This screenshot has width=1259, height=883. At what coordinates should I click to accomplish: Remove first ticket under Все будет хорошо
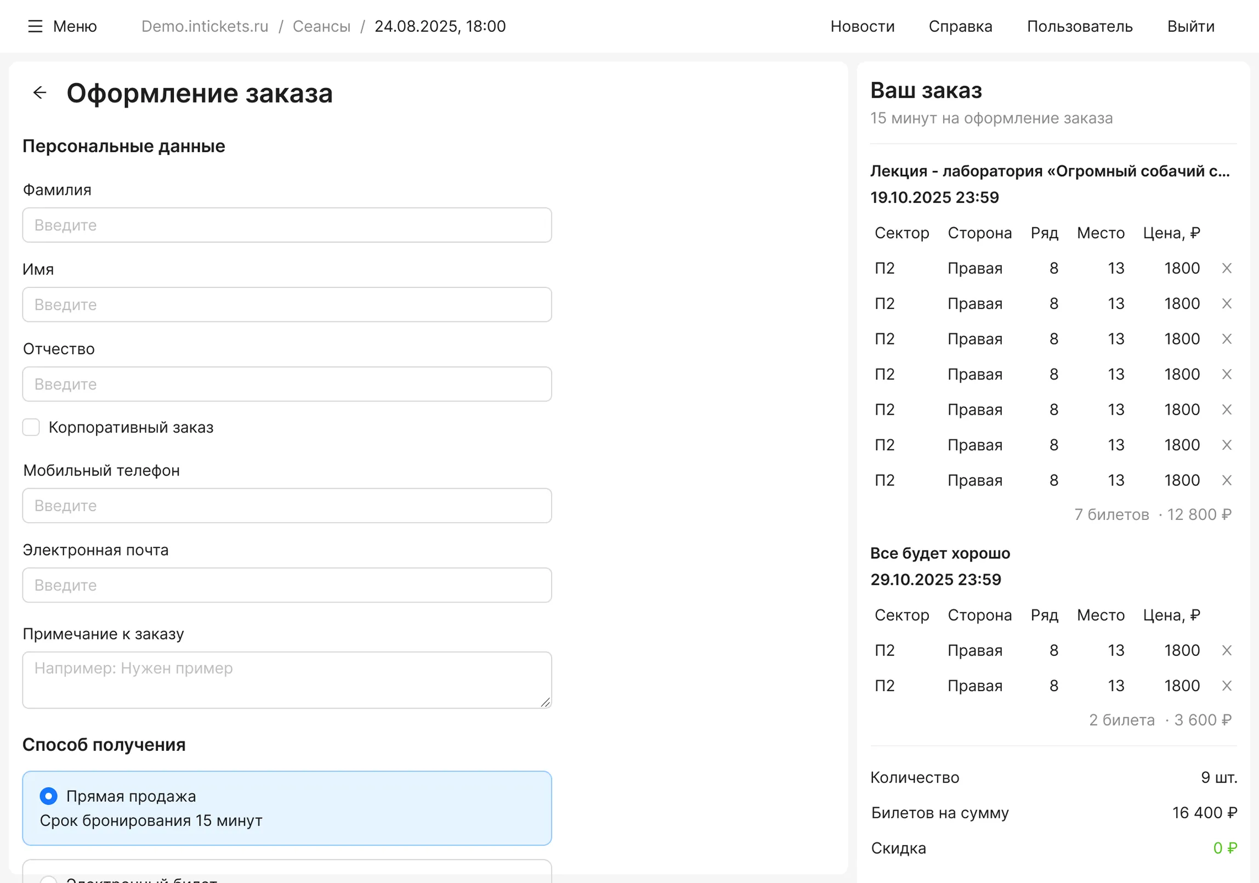tap(1227, 650)
